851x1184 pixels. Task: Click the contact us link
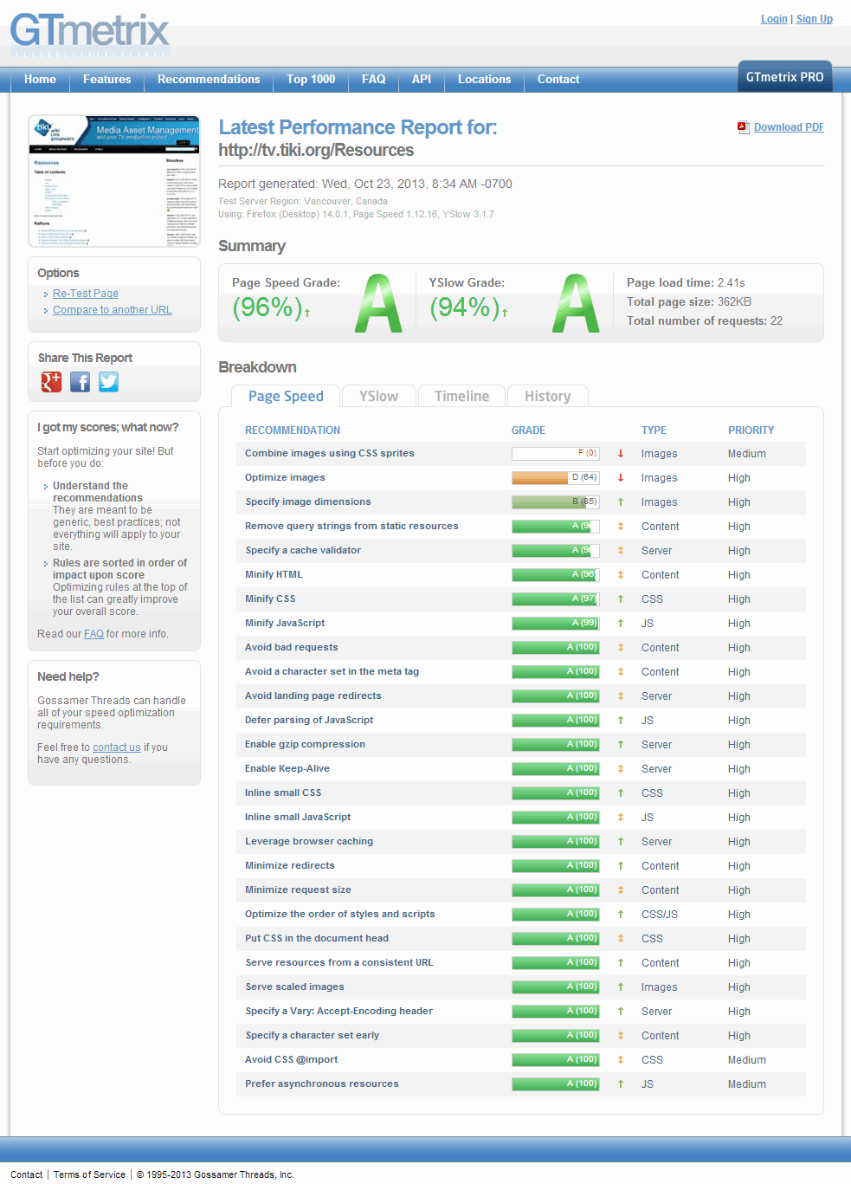pos(117,747)
